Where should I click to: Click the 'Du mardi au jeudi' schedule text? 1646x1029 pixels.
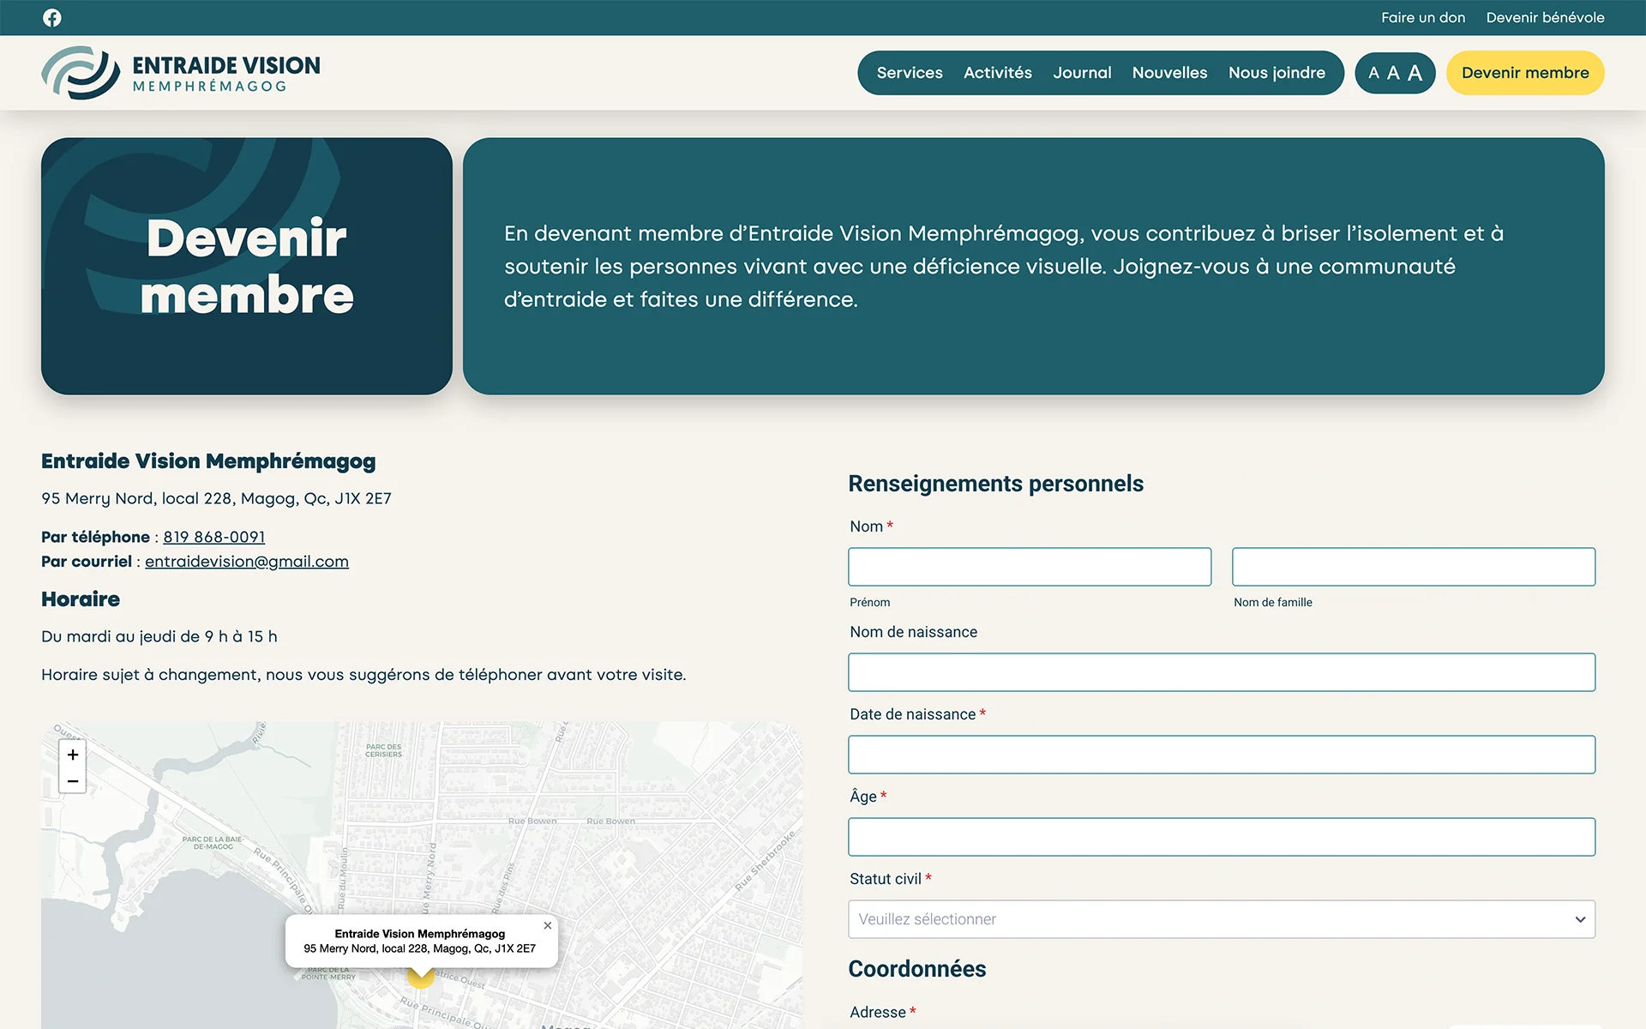[x=159, y=636]
